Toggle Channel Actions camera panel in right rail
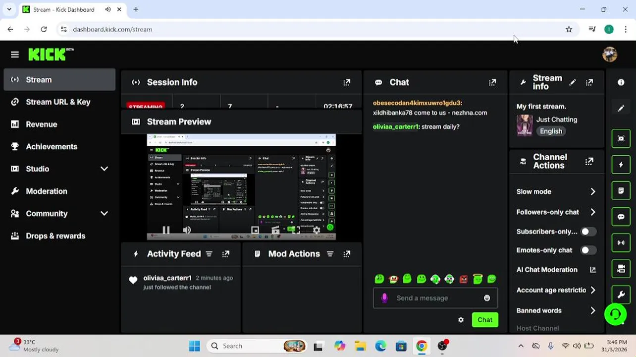Screen dimensions: 636x357 [621, 269]
